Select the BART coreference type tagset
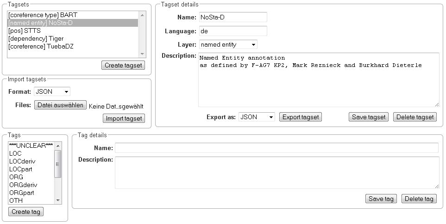This screenshot has height=224, width=446. pos(43,15)
